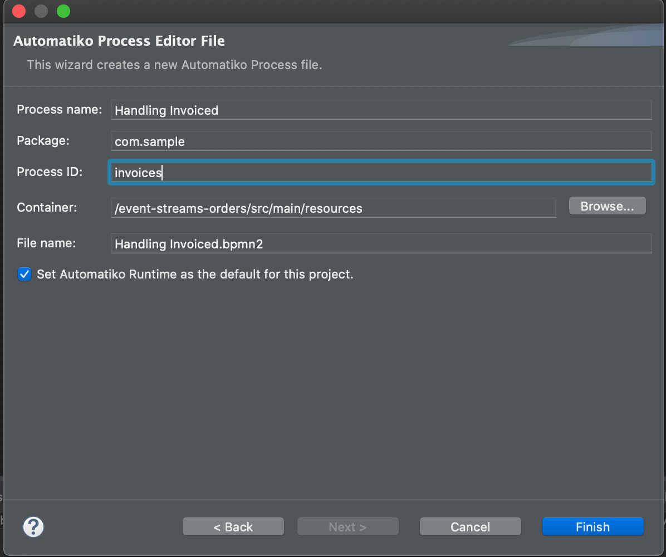The image size is (666, 557).
Task: Go to previous page with Back button
Action: pyautogui.click(x=233, y=527)
